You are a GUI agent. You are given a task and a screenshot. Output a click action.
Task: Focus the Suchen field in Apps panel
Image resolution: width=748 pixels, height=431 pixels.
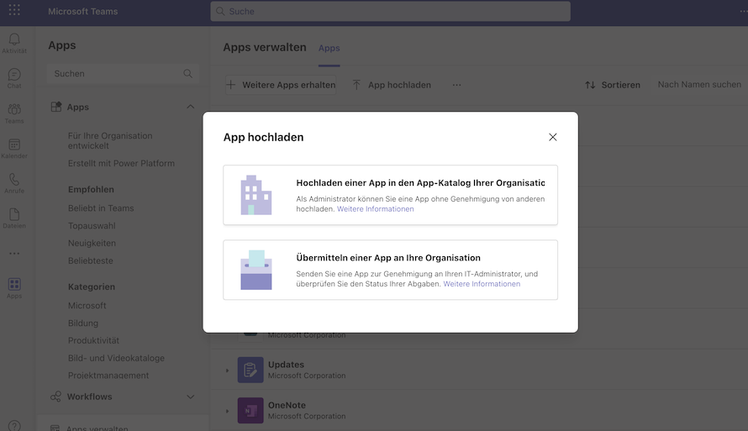123,73
